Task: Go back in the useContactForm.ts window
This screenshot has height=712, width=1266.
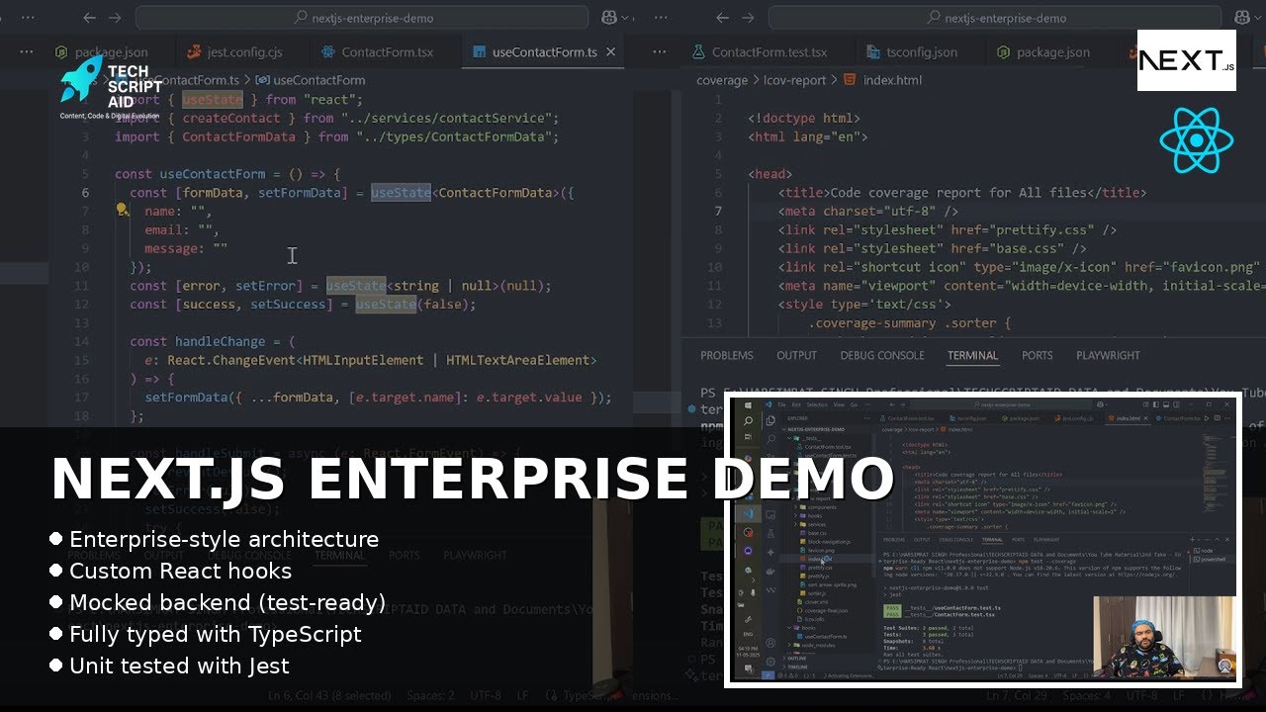Action: click(x=90, y=18)
